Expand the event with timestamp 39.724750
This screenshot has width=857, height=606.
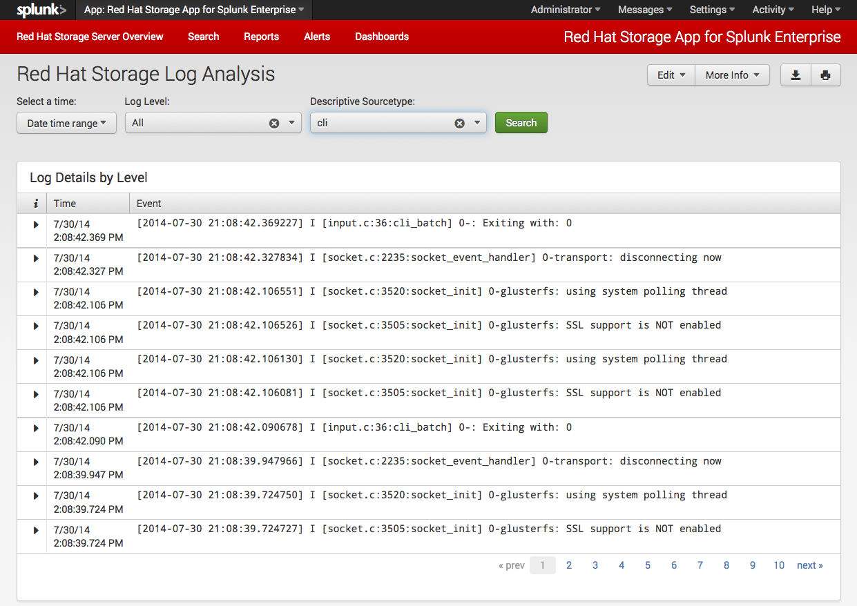[36, 496]
